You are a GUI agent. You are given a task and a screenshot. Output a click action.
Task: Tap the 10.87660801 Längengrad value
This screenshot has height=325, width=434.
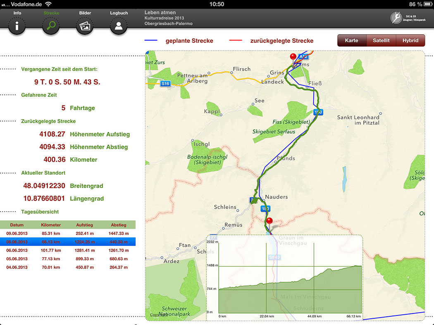pyautogui.click(x=44, y=198)
